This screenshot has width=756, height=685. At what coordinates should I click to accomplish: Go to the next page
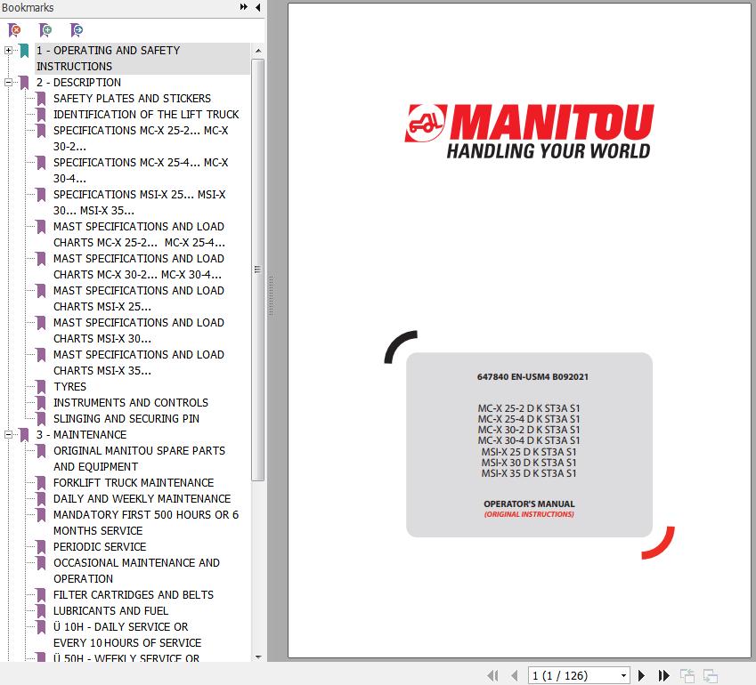tap(641, 675)
